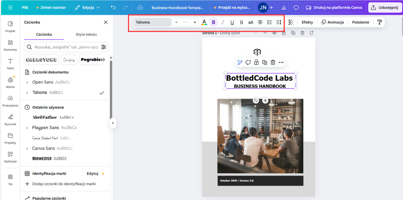Viewport: 403px width, 200px height.
Task: Open the Aplikacje apps panel
Action: [10, 157]
